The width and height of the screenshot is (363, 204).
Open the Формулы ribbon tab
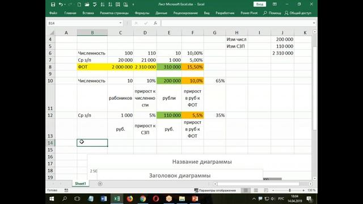[x=142, y=13]
